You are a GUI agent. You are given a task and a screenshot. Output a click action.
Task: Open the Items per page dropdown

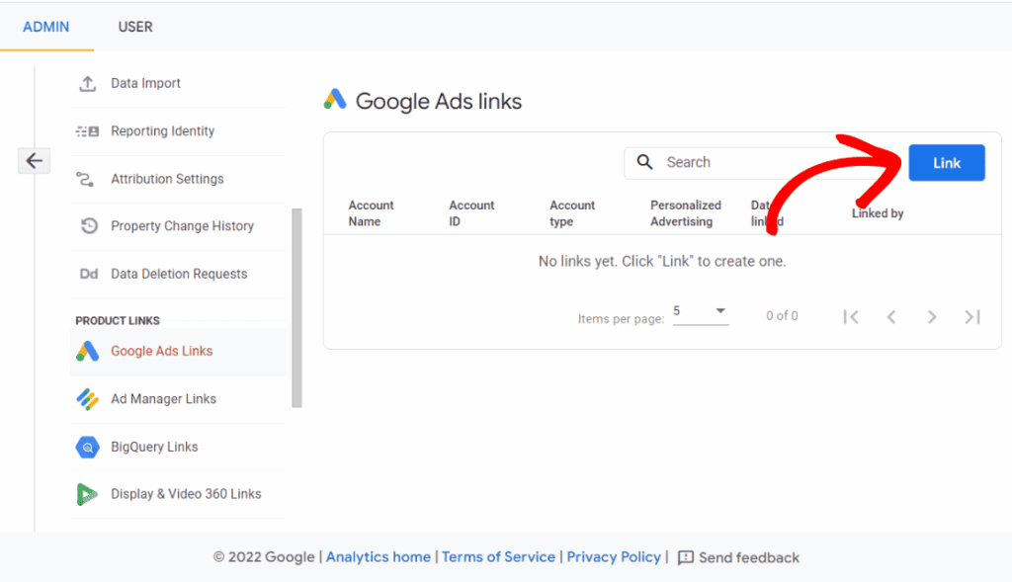coord(702,312)
